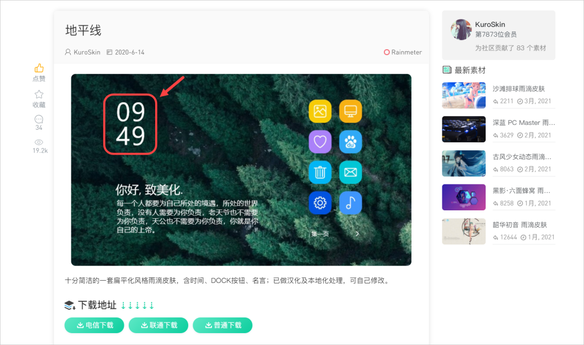Click the trash bin dock icon
The width and height of the screenshot is (584, 345).
point(321,172)
